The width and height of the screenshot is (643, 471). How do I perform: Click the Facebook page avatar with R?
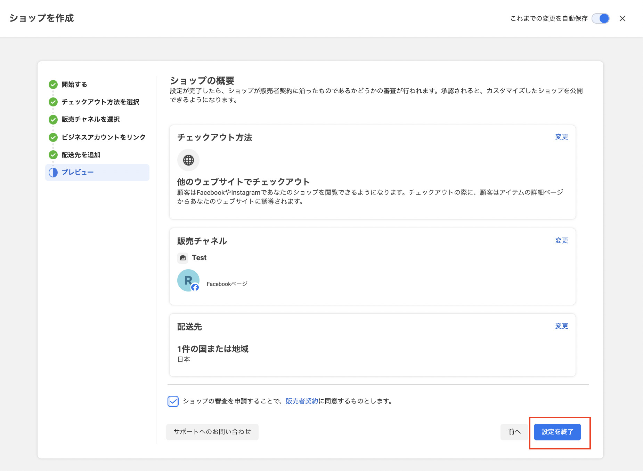(x=188, y=280)
